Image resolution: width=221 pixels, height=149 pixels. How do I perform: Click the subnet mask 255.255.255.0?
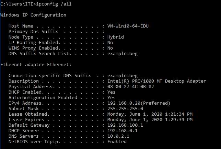[125, 109]
